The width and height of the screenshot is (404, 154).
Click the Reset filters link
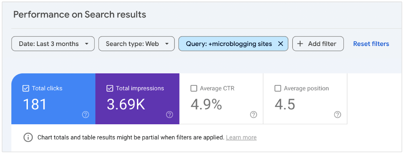[x=371, y=44]
